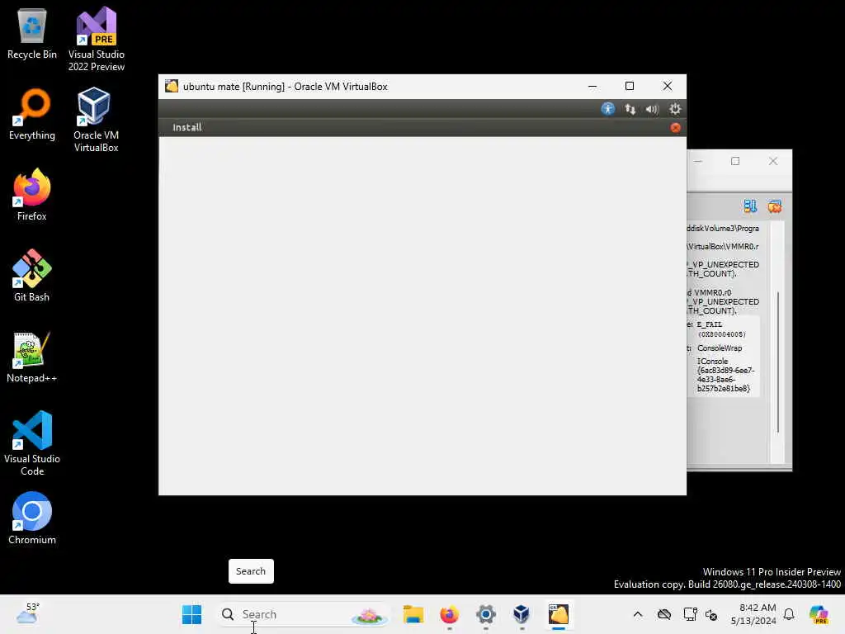Select the Everything search desktop icon

tap(32, 114)
